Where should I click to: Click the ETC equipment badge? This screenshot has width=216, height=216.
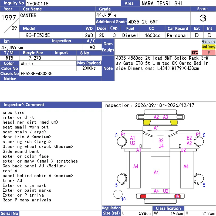tap(195, 53)
